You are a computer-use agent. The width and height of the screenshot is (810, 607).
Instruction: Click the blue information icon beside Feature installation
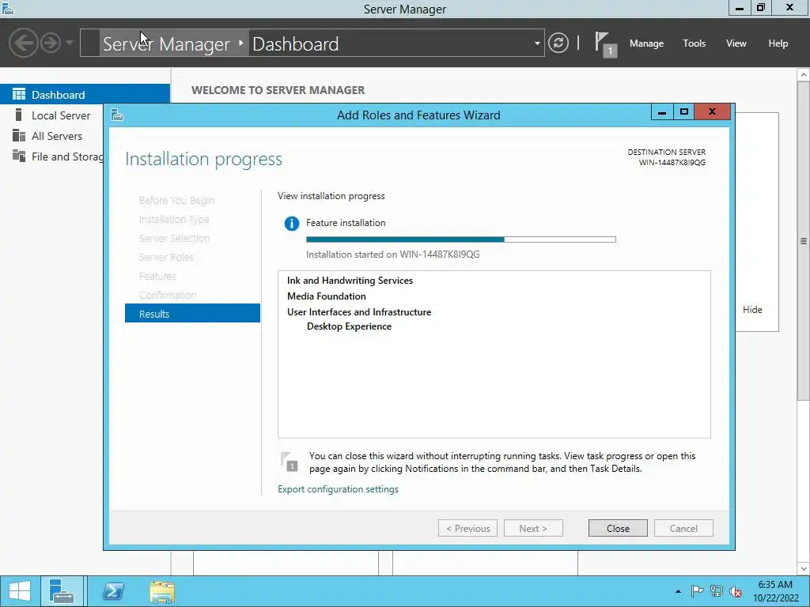[x=291, y=224]
